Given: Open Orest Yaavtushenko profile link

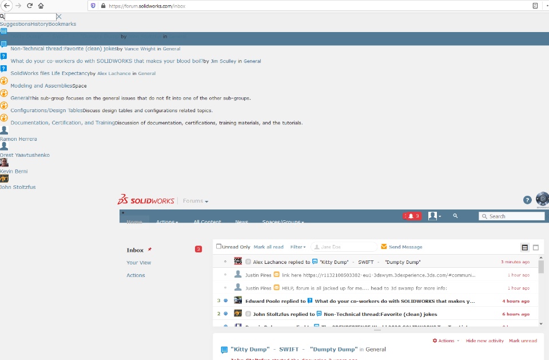Looking at the screenshot, I should [x=25, y=155].
